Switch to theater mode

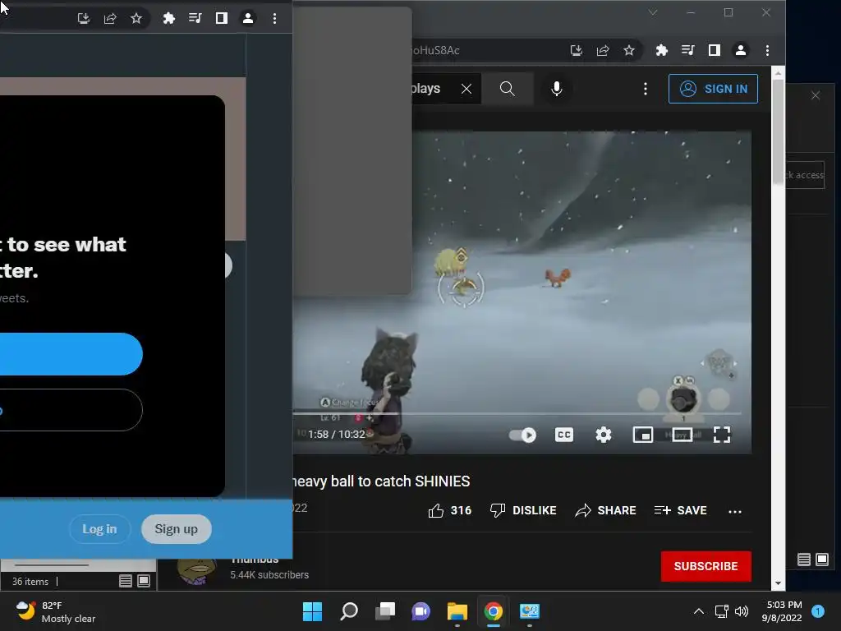coord(682,435)
